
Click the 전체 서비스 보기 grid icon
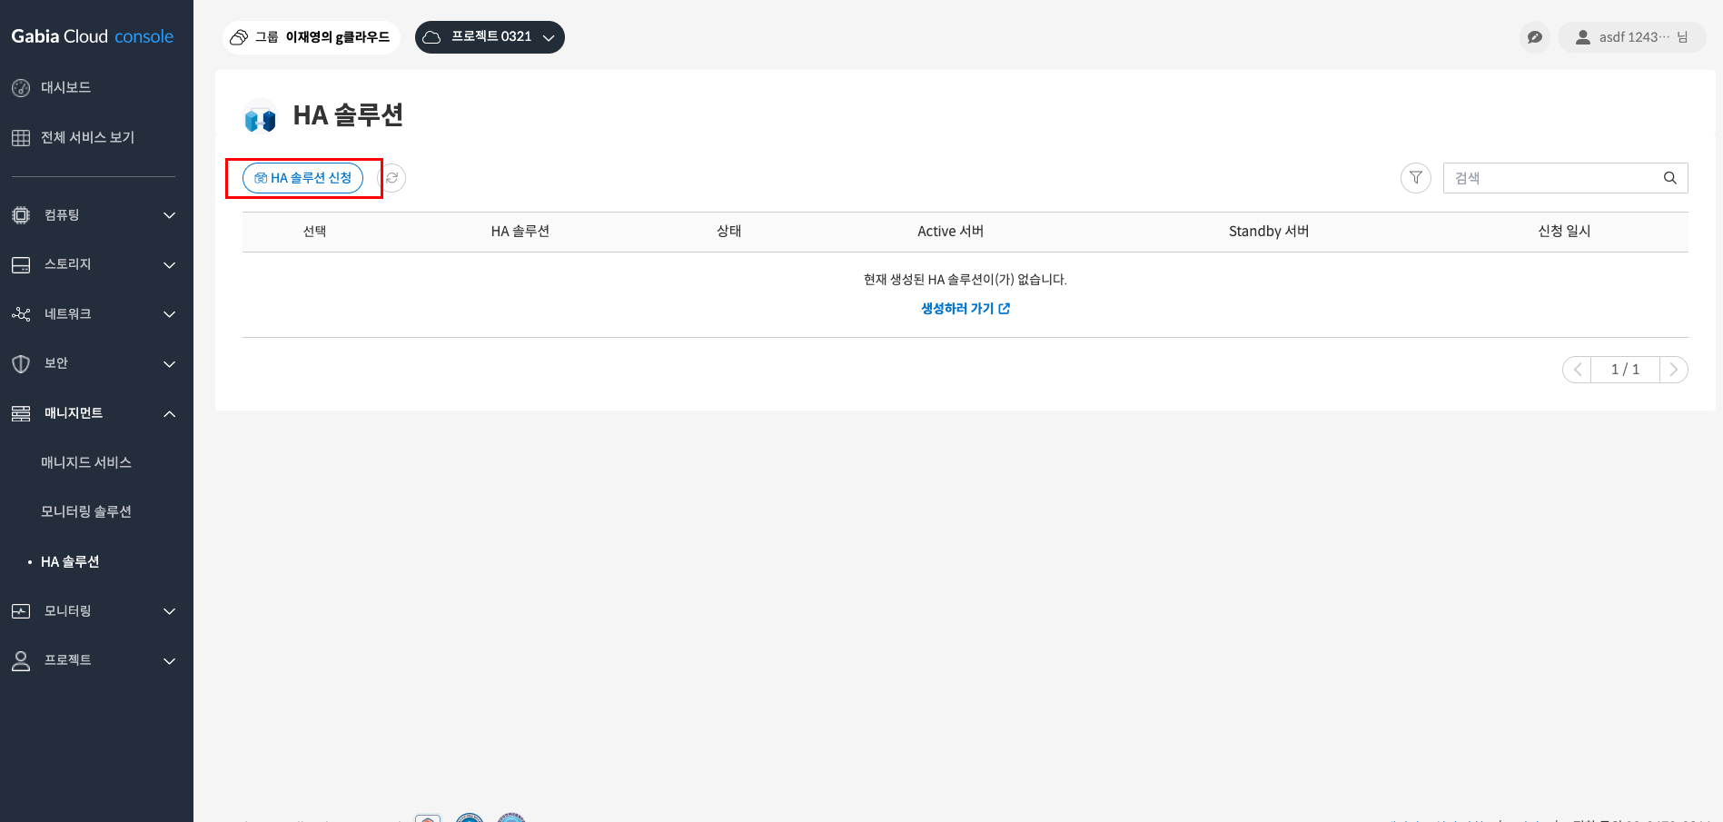point(21,138)
